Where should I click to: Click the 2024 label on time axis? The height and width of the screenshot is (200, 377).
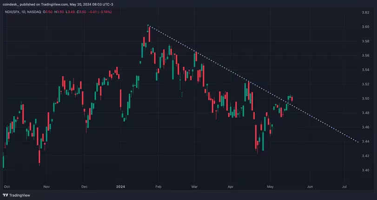120,187
